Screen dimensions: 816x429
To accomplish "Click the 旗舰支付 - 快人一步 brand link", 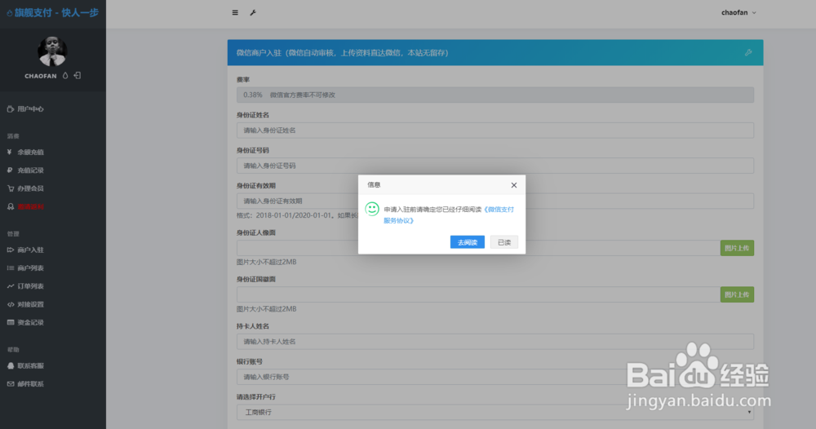I will coord(52,12).
